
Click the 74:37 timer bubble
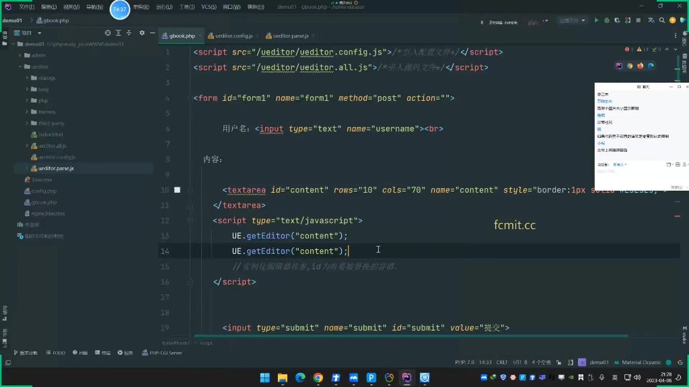[120, 9]
